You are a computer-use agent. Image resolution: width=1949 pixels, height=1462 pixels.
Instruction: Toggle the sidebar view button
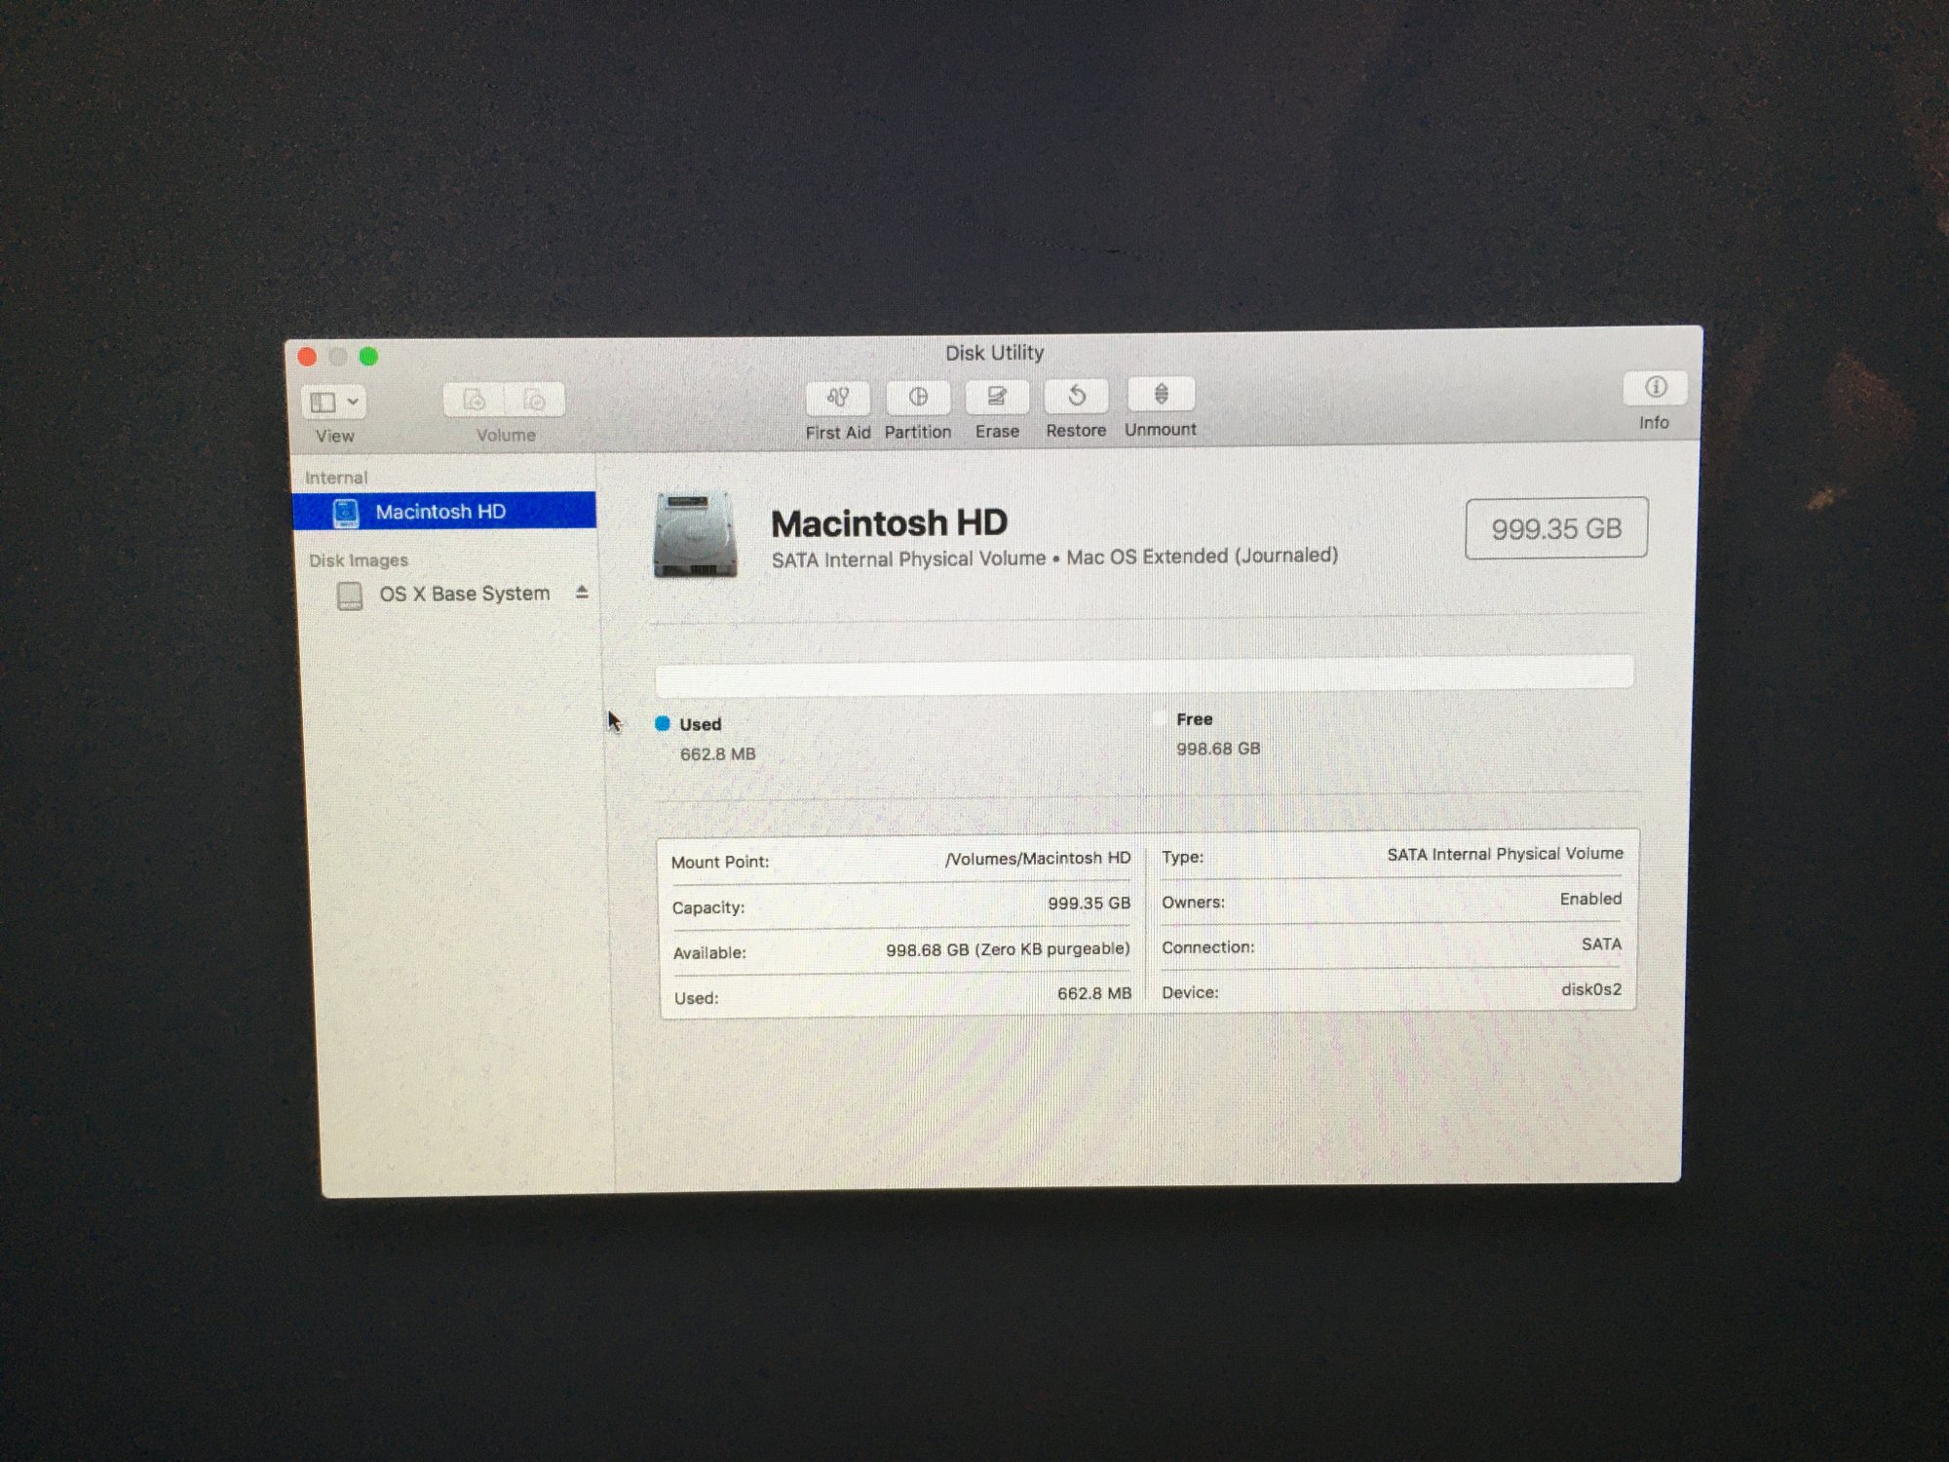(323, 402)
